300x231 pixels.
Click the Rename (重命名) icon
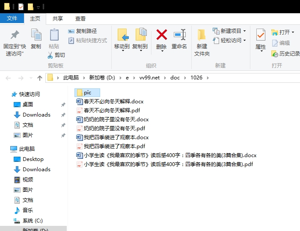tap(179, 35)
